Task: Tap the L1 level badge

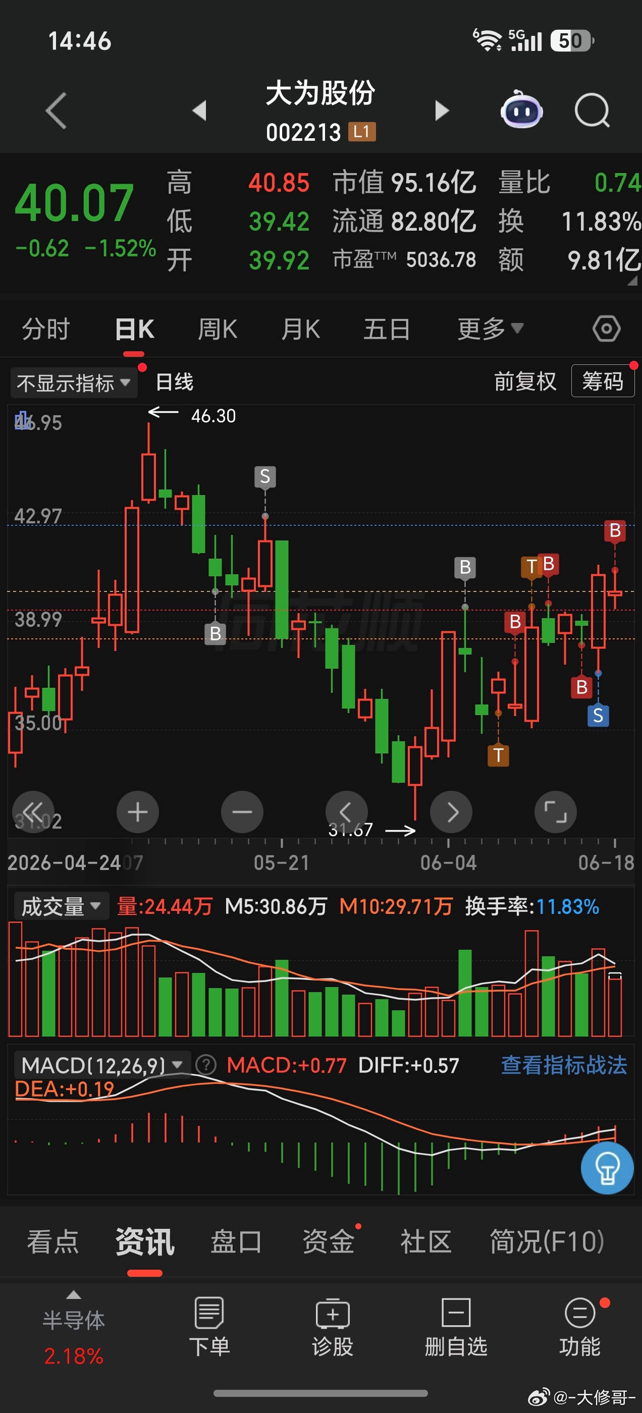Action: 362,132
